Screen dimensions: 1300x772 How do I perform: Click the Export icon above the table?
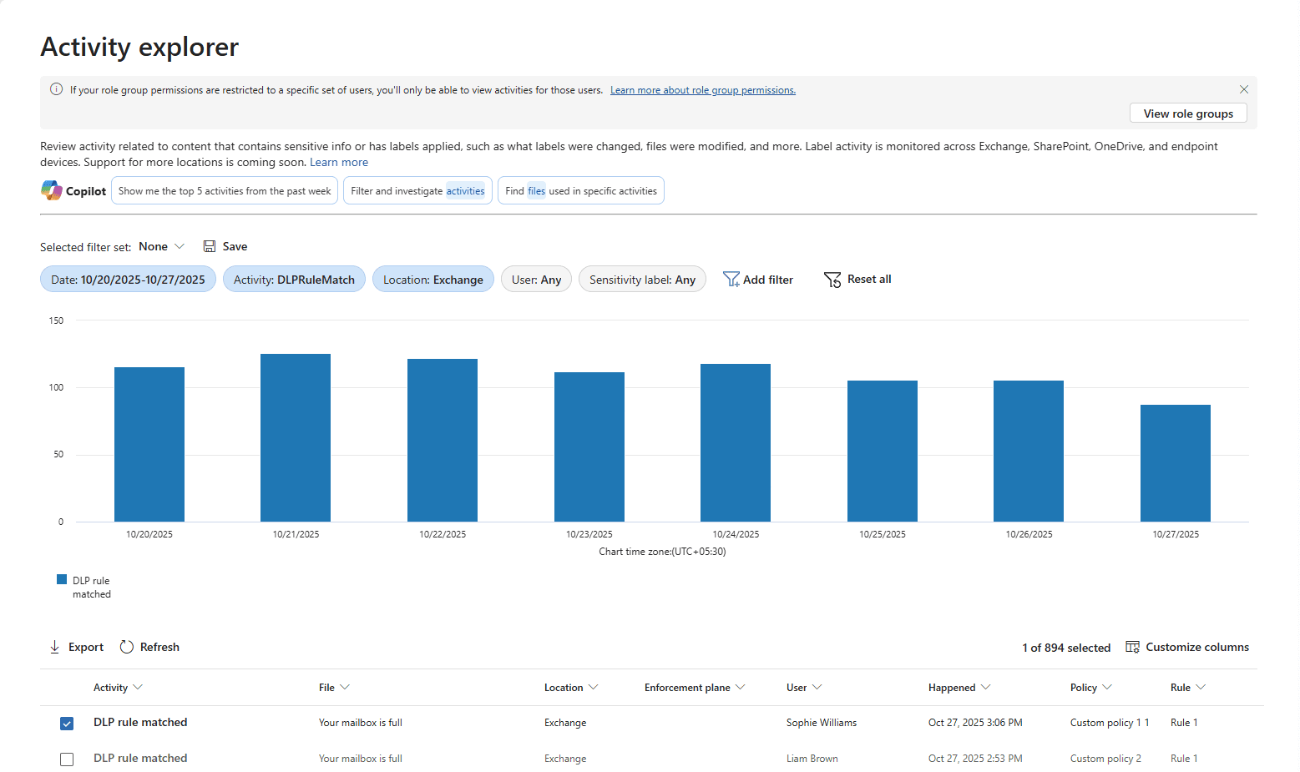click(54, 646)
